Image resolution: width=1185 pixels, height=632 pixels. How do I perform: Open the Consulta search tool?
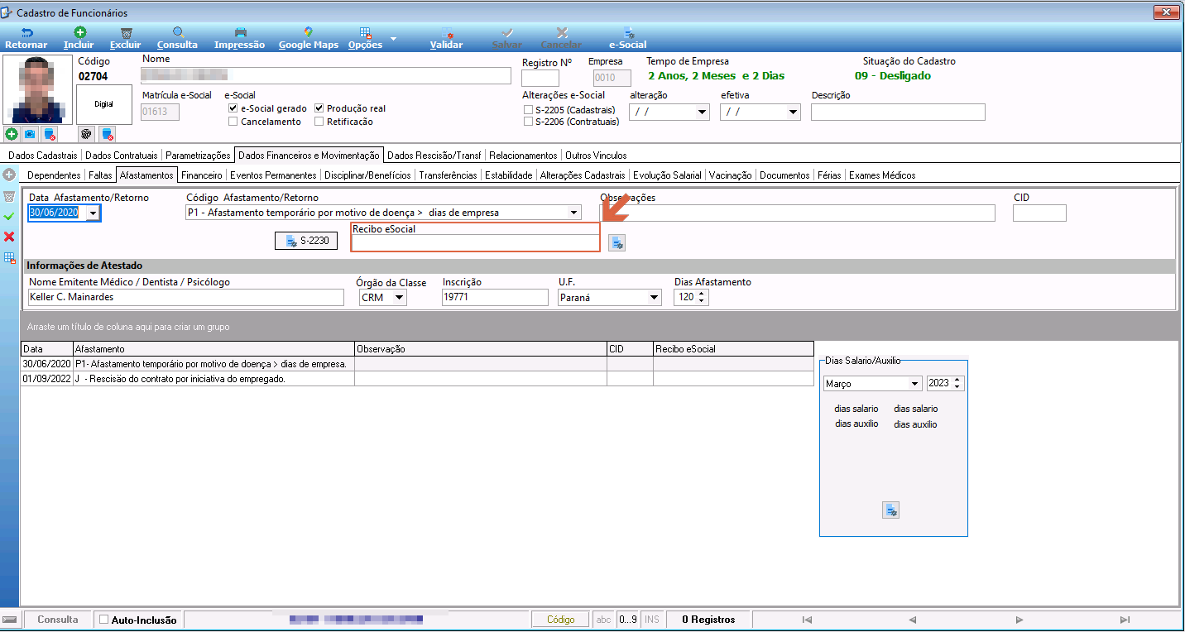177,38
